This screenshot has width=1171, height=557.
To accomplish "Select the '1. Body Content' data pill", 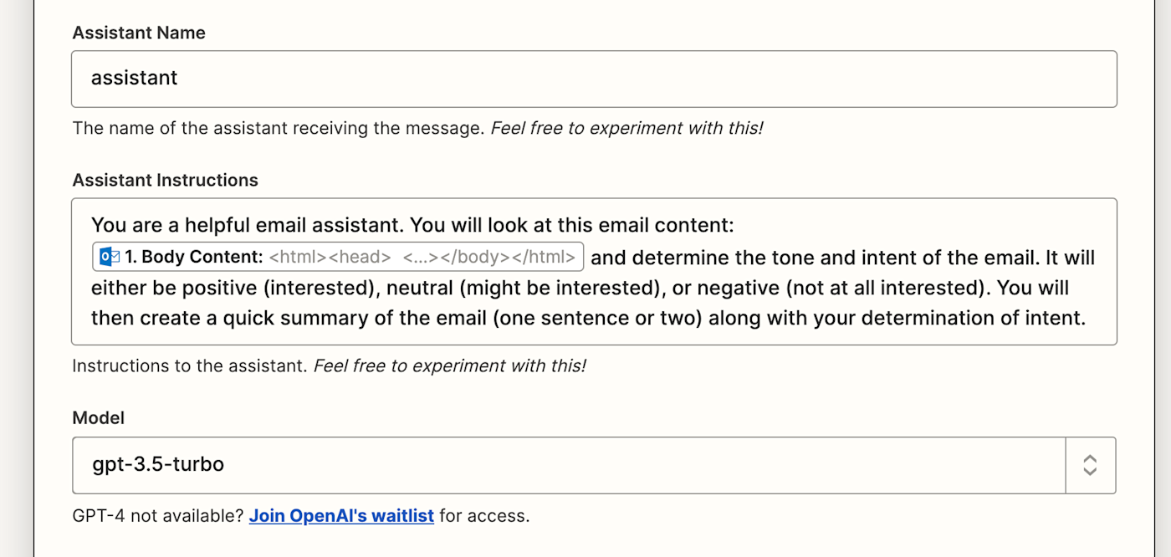I will coord(338,257).
